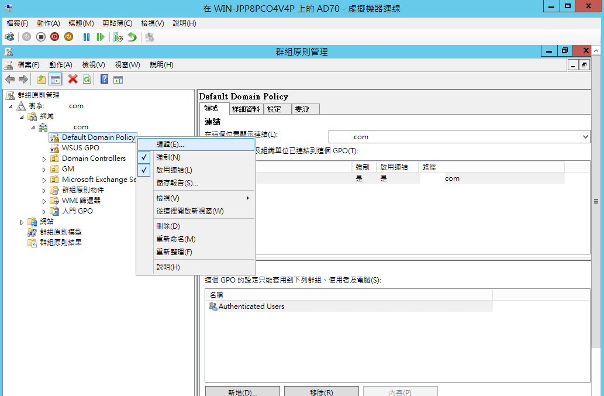Image resolution: width=604 pixels, height=396 pixels.
Task: Switch to the 委派 tab
Action: [x=306, y=109]
